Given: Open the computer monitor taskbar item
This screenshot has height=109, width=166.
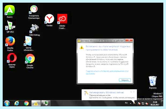Looking at the screenshot, I should (46, 103).
